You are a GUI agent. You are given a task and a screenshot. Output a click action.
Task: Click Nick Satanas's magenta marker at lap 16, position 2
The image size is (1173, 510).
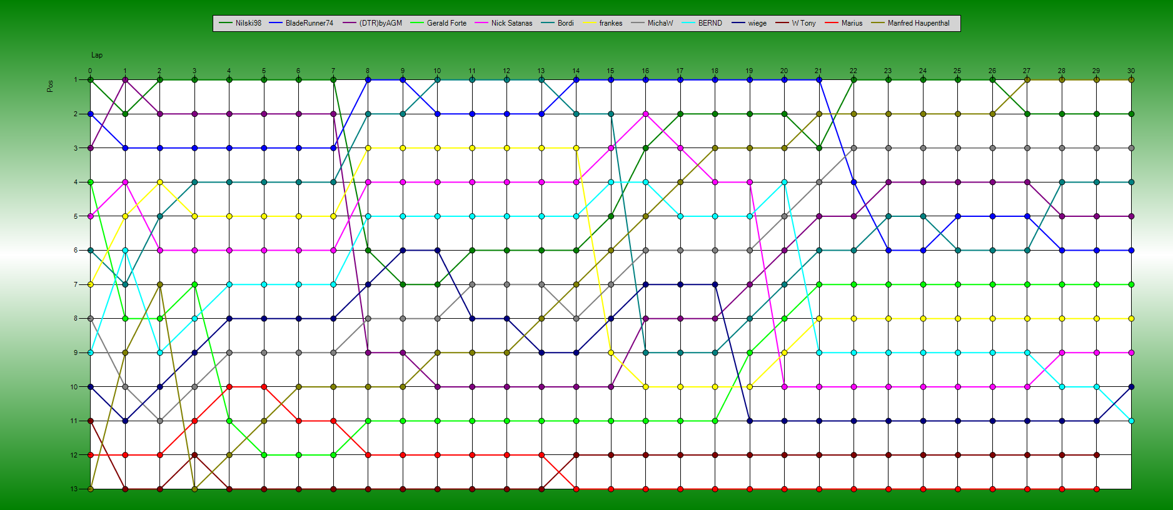[645, 114]
